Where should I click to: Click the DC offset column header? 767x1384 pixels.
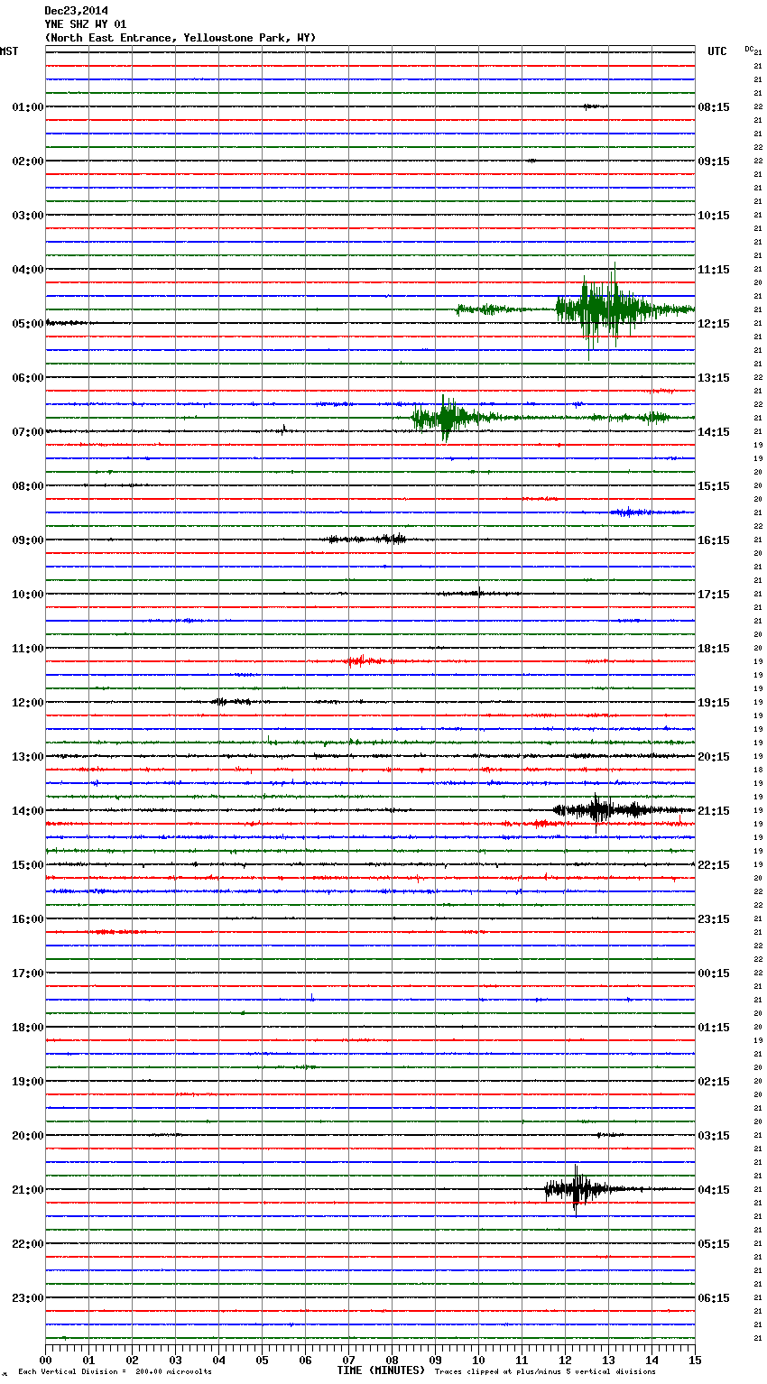coord(748,48)
